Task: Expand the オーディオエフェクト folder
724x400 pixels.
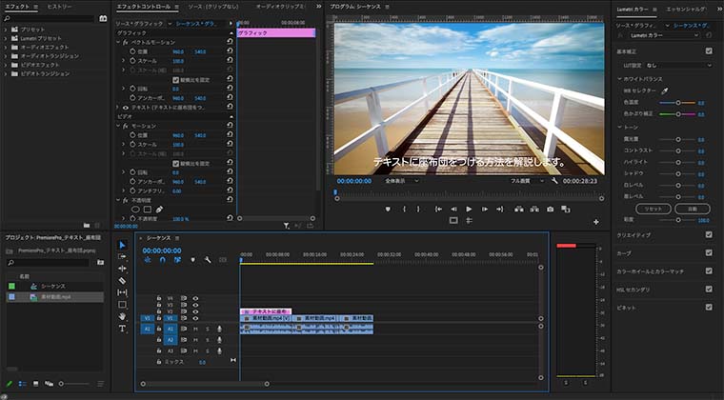Action: click(x=6, y=47)
